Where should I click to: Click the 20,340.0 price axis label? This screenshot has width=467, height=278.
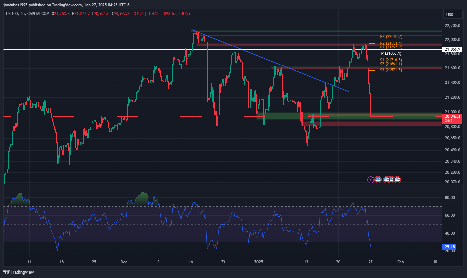click(x=452, y=161)
